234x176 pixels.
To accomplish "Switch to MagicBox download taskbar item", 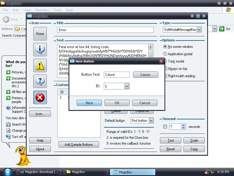I will tap(39, 172).
